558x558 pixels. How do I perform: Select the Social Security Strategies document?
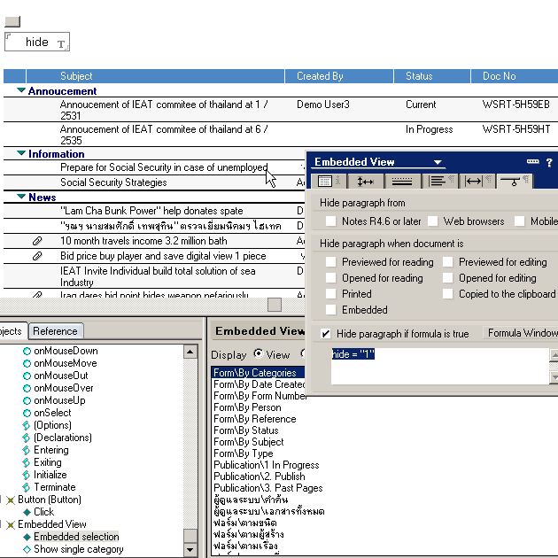[x=113, y=182]
